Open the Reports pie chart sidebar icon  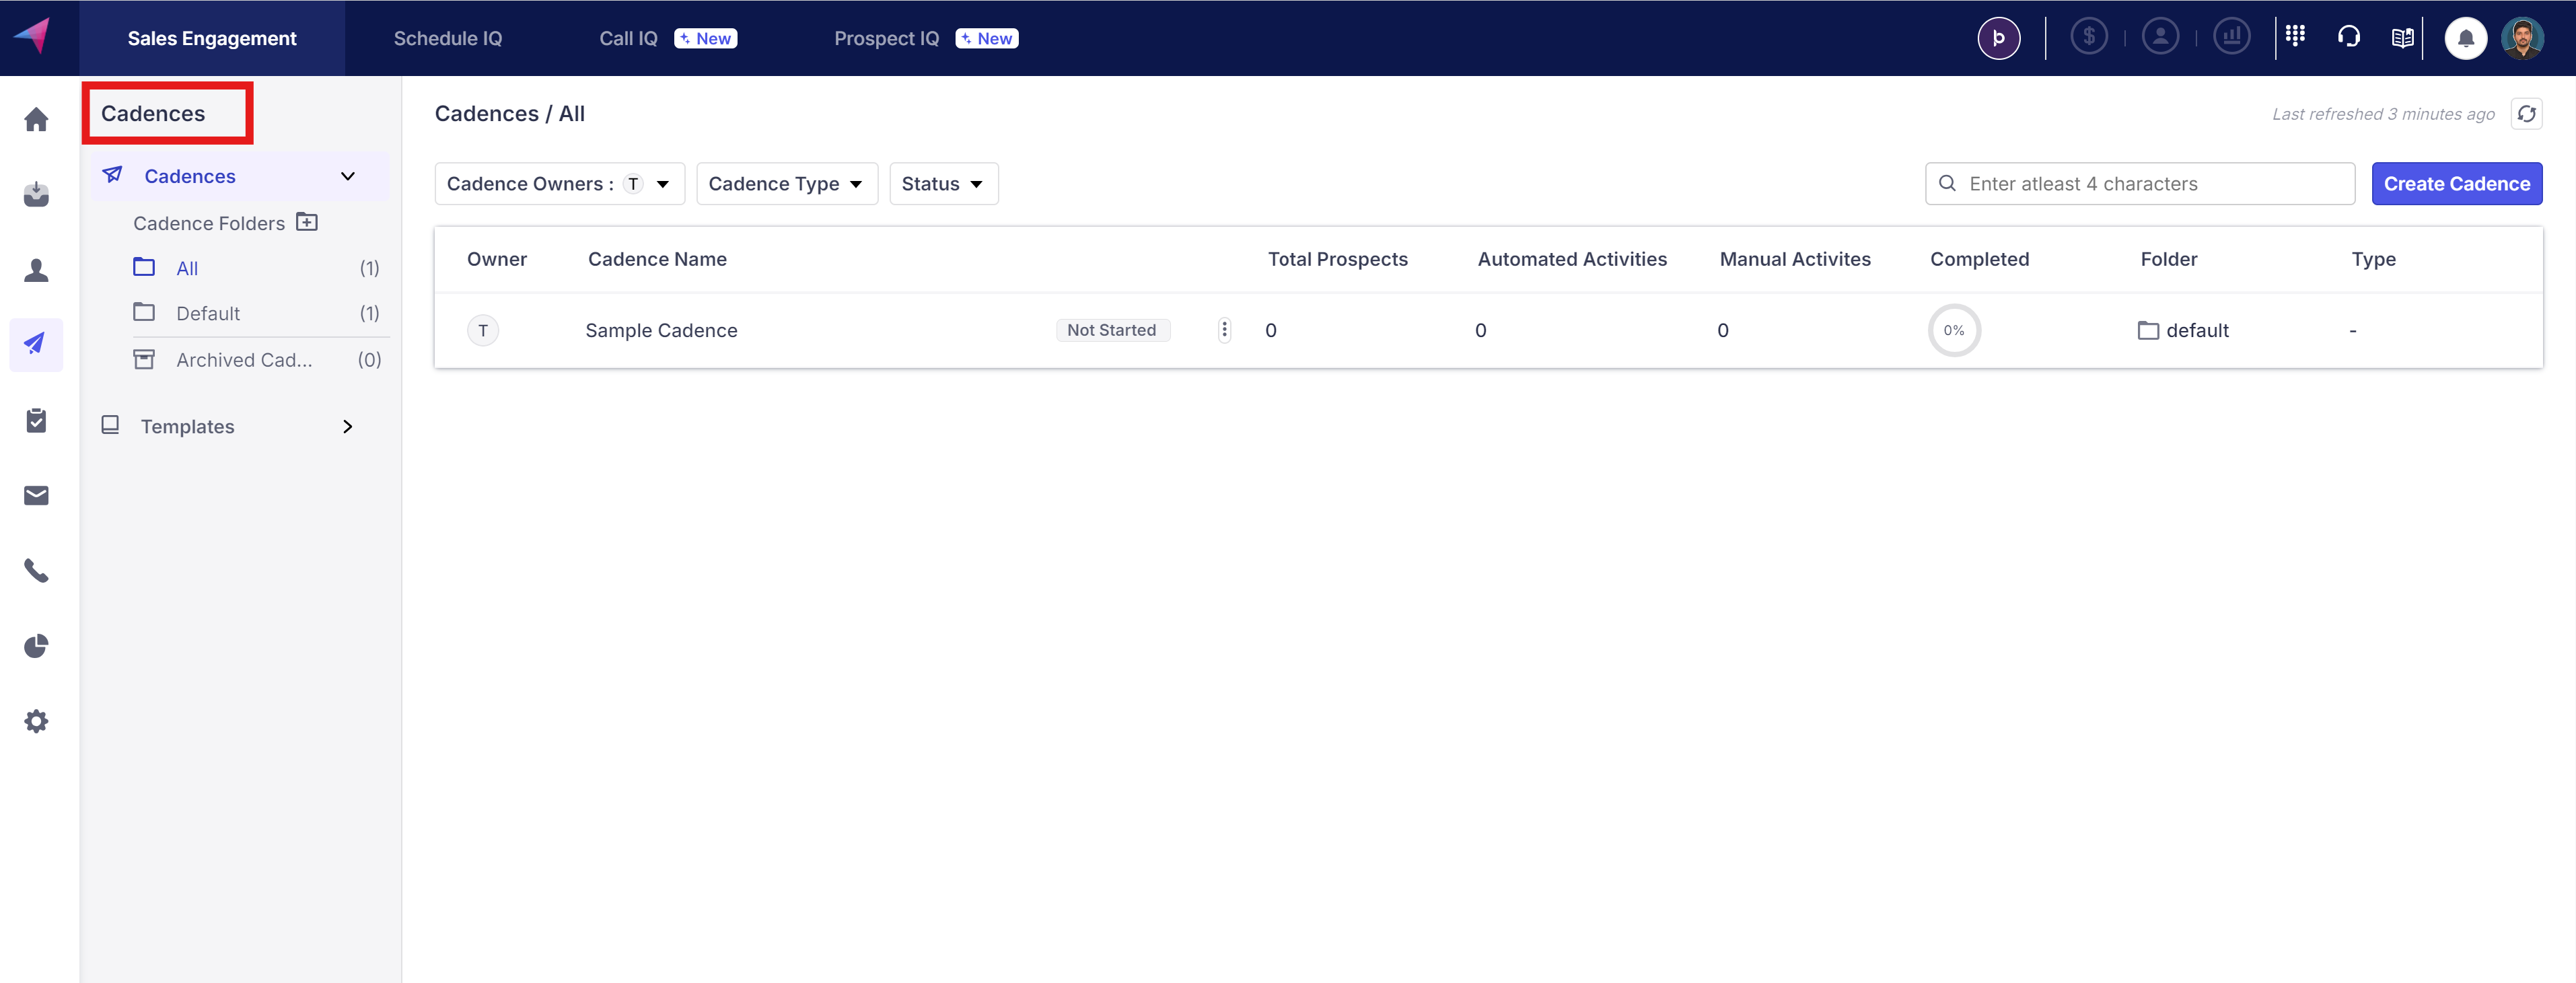coord(36,646)
